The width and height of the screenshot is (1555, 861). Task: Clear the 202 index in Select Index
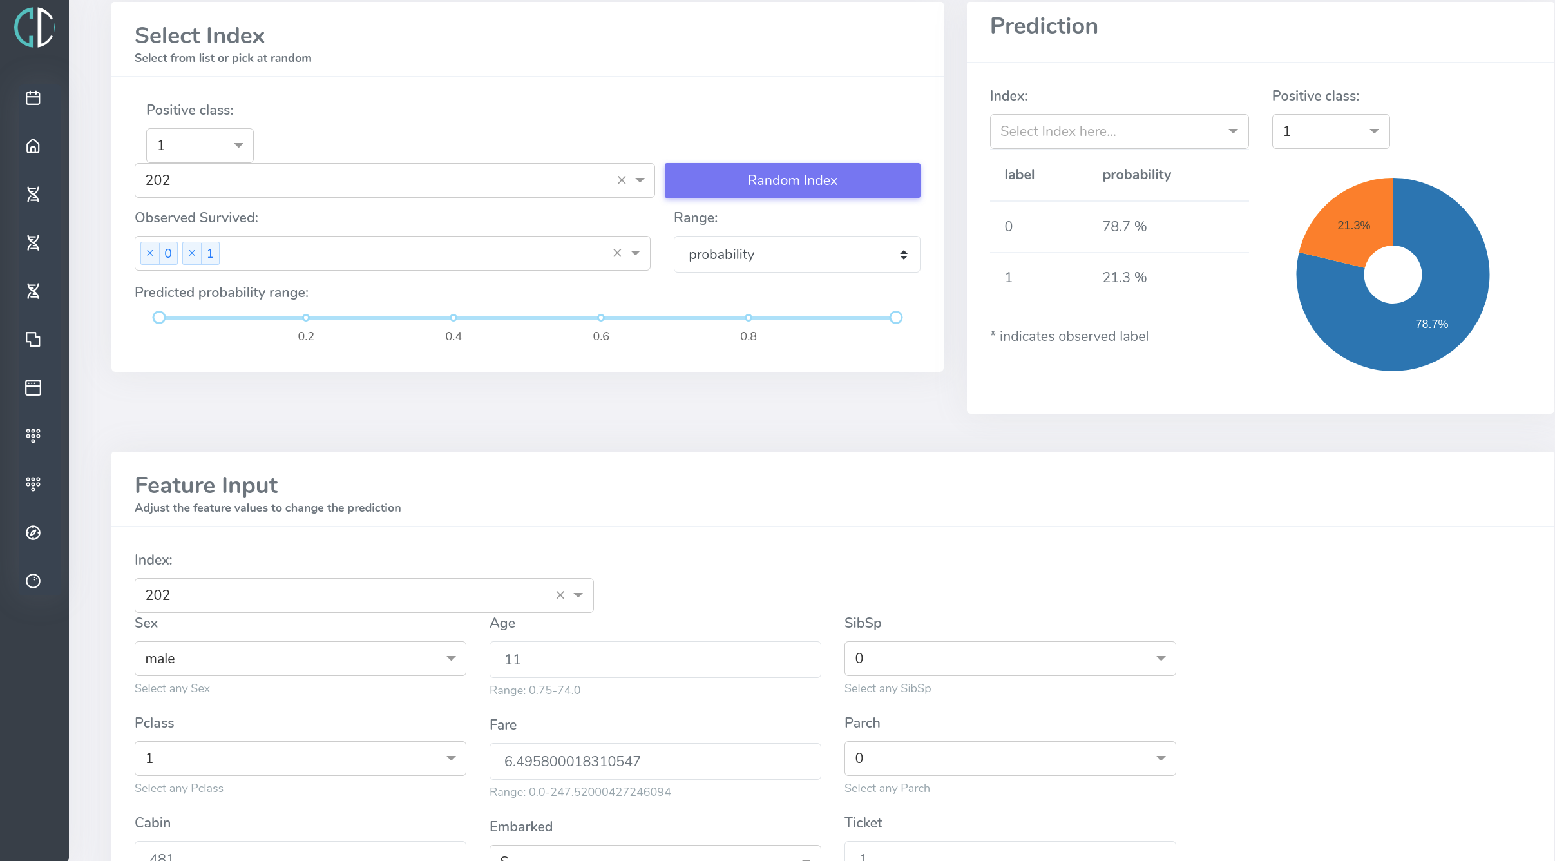click(x=622, y=180)
